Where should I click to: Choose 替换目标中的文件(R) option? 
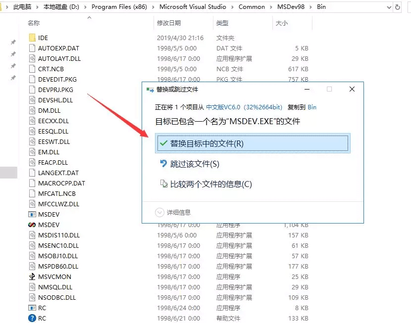pyautogui.click(x=253, y=143)
